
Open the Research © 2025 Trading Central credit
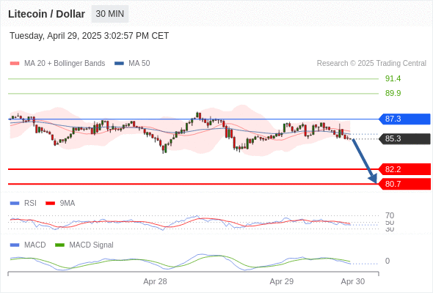[x=371, y=64]
